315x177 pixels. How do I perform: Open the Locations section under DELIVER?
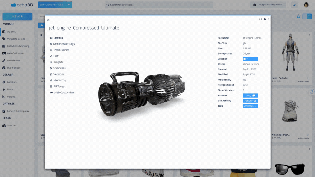click(x=12, y=82)
